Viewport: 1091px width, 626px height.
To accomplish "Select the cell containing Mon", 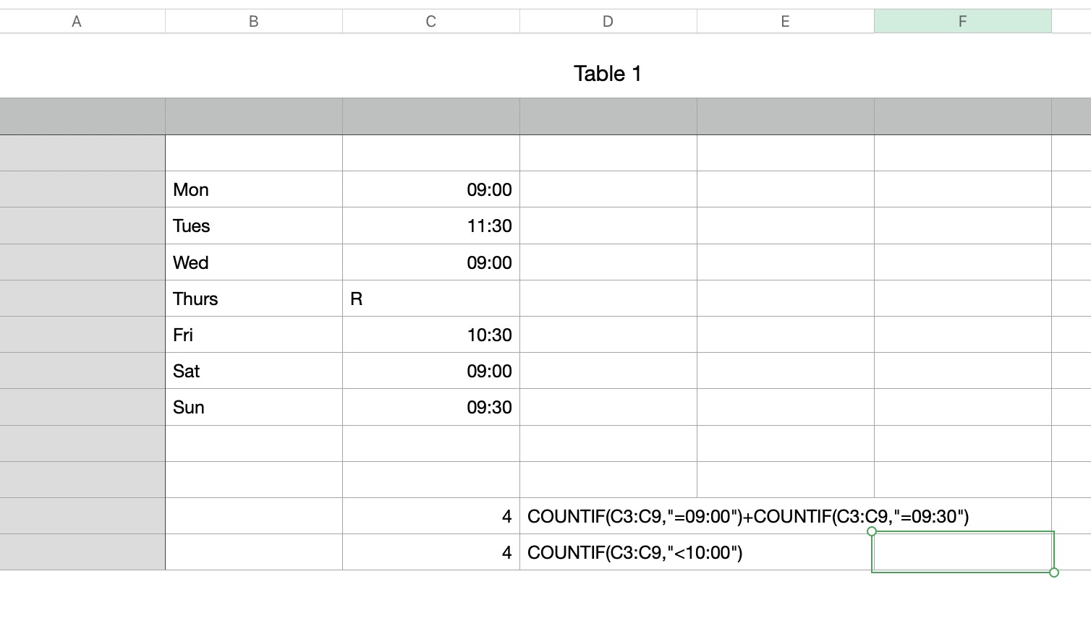I will click(x=254, y=189).
